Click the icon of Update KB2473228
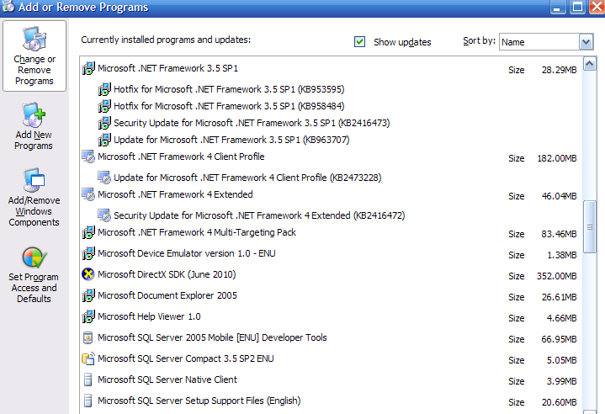605x414 pixels. click(x=104, y=178)
